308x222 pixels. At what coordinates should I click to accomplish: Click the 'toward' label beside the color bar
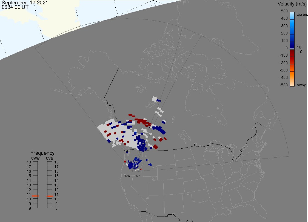coord(303,14)
